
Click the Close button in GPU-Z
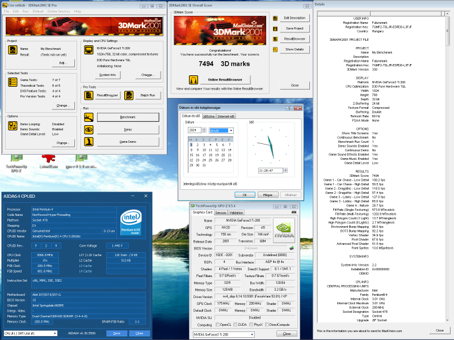click(x=287, y=334)
